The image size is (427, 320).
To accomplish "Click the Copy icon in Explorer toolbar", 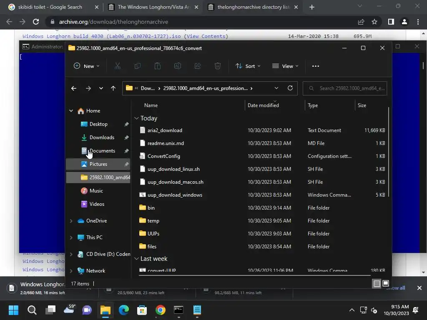I will 138,66.
